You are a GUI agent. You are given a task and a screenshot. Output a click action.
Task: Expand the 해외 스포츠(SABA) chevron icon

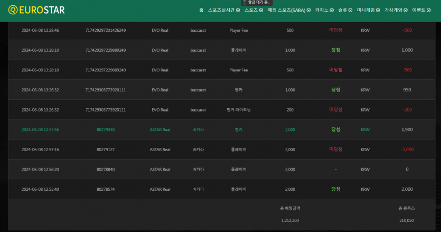[x=308, y=10]
